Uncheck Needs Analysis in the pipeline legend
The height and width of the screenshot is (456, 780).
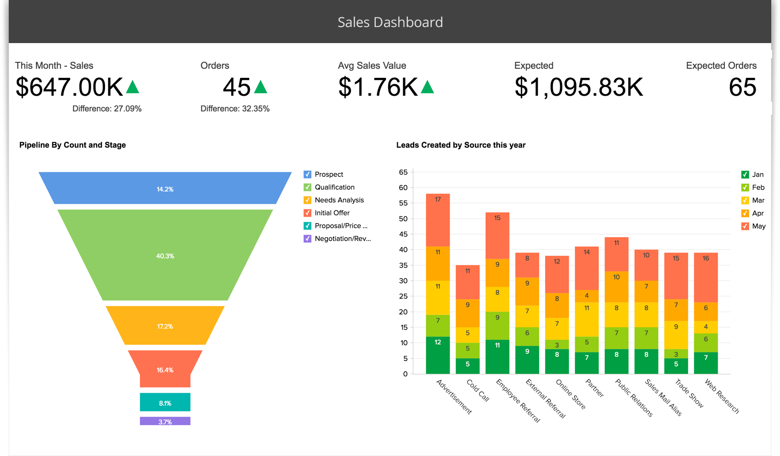[x=307, y=200]
